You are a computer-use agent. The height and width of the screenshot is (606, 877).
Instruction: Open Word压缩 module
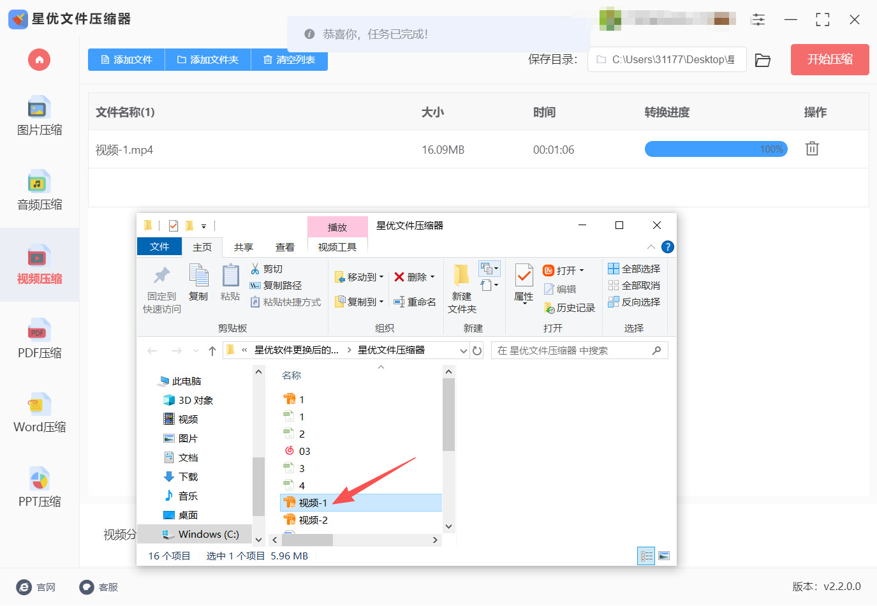40,413
